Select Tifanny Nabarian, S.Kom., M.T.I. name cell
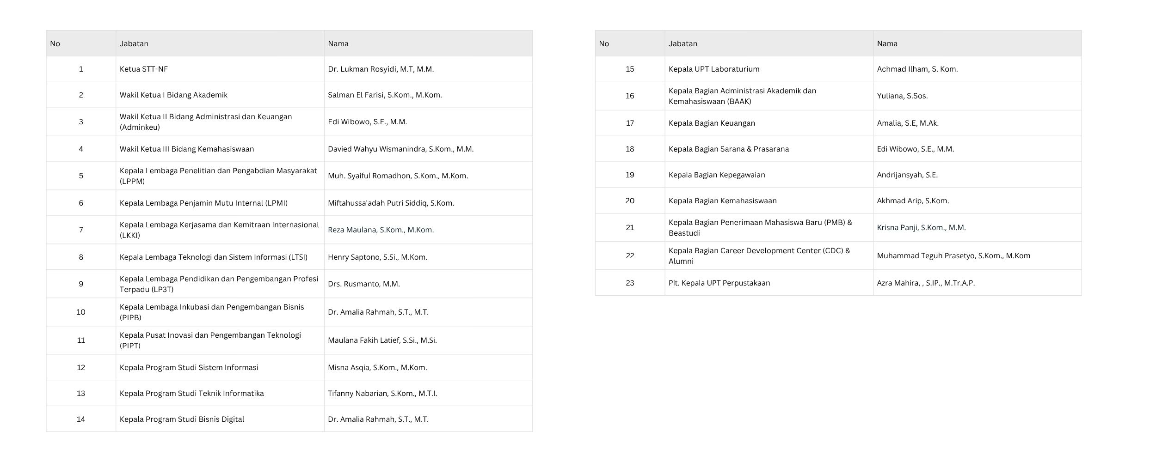The width and height of the screenshot is (1156, 462). (x=382, y=394)
